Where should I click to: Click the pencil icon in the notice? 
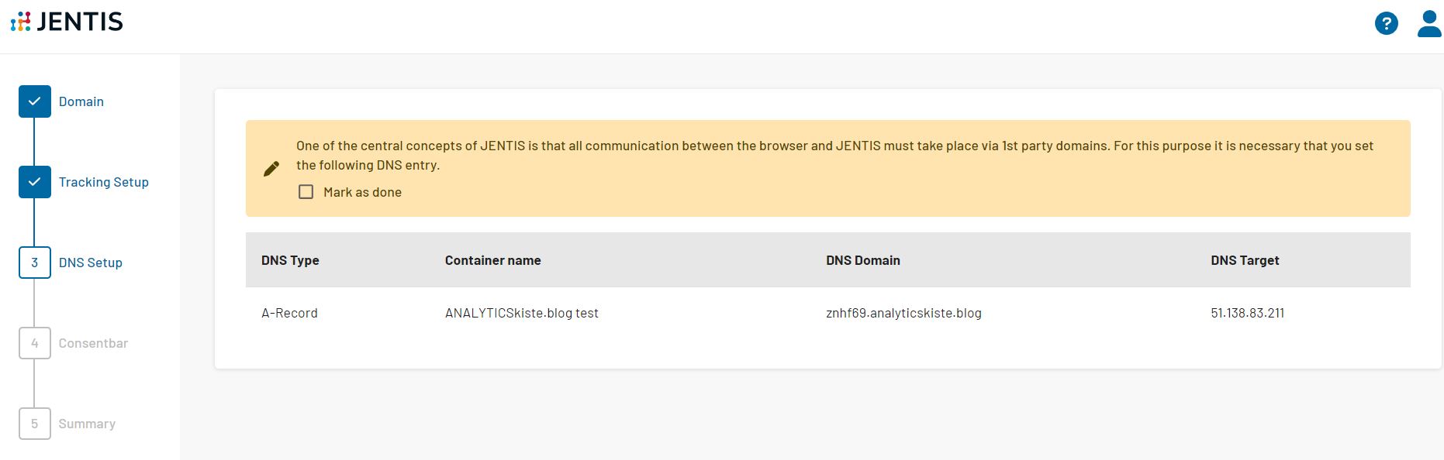pos(271,169)
